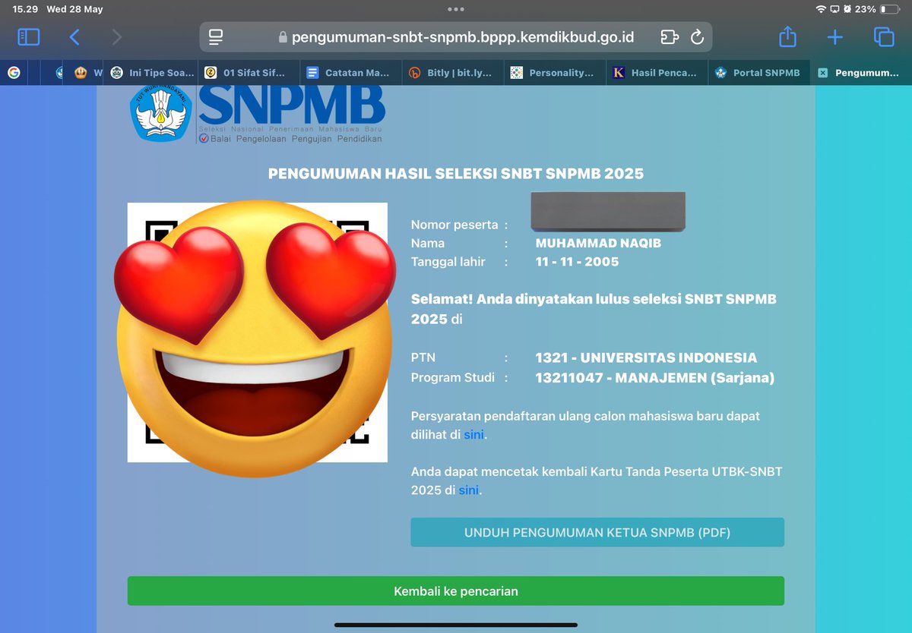Switch to the 'Catatan Ma...' tab
This screenshot has width=912, height=633.
tap(350, 73)
